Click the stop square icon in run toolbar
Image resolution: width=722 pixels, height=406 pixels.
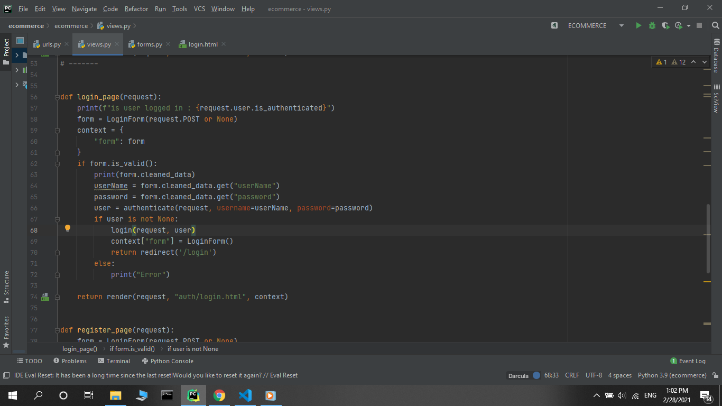(x=699, y=25)
